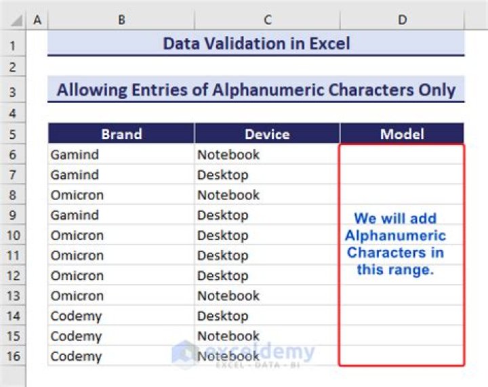This screenshot has width=488, height=387.
Task: Click the Device header cell
Action: [267, 134]
